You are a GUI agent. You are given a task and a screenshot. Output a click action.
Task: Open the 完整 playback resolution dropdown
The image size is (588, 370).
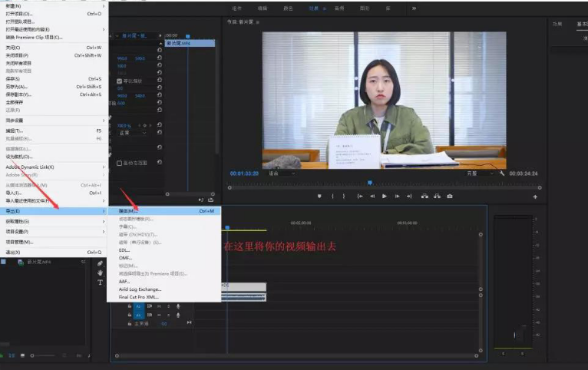click(480, 173)
